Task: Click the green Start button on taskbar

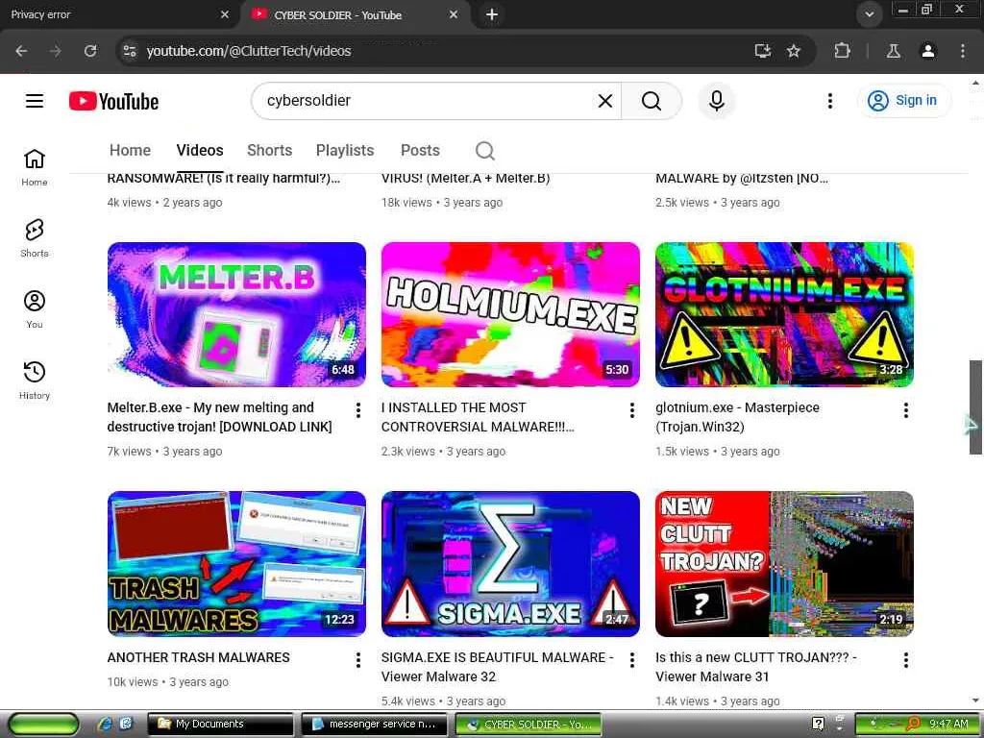Action: click(x=44, y=725)
